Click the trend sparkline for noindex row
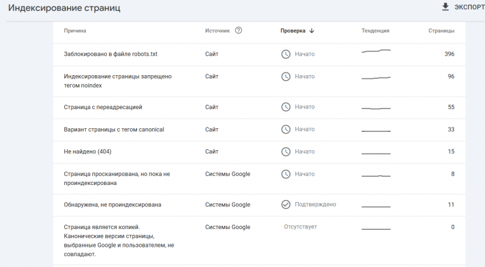The image size is (485, 267). pos(376,78)
